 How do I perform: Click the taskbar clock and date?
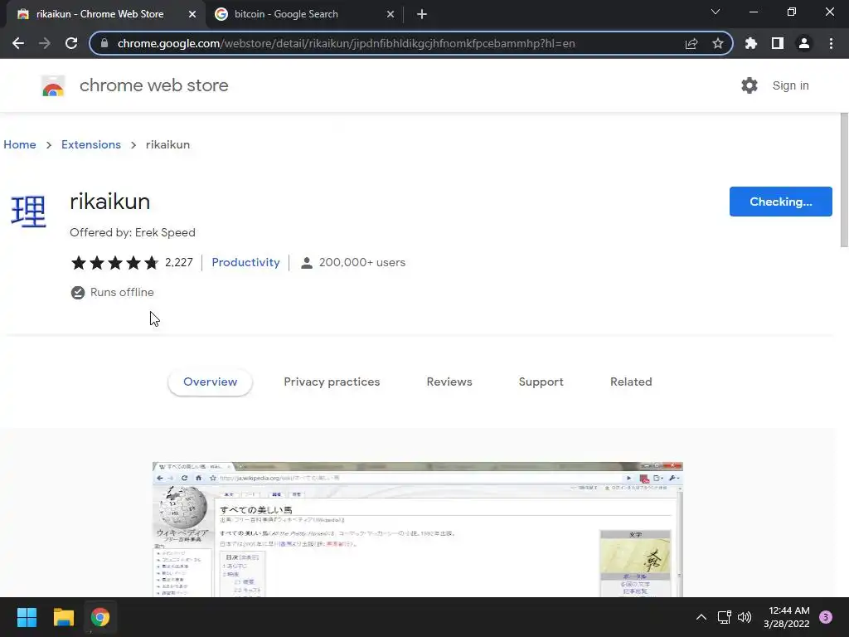coord(787,617)
